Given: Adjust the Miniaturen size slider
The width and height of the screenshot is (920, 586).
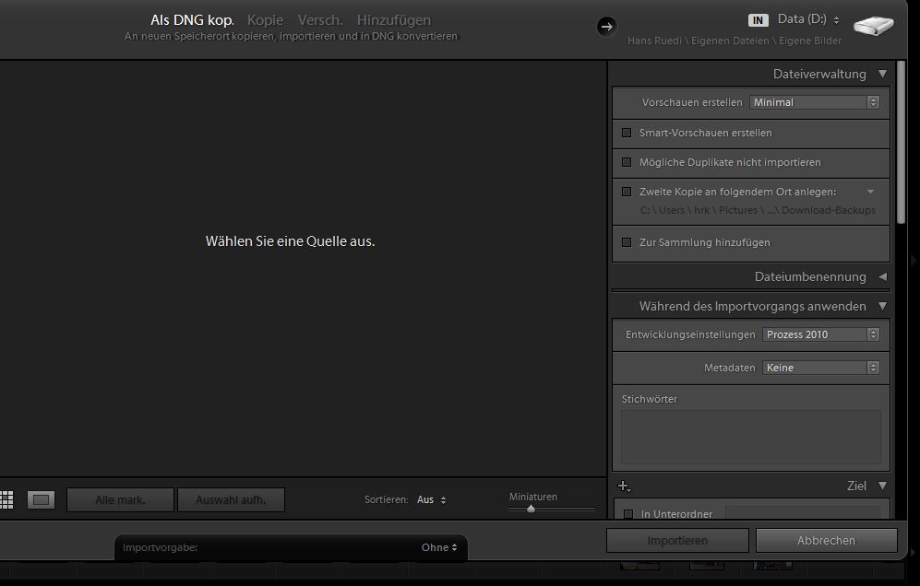Looking at the screenshot, I should 532,507.
